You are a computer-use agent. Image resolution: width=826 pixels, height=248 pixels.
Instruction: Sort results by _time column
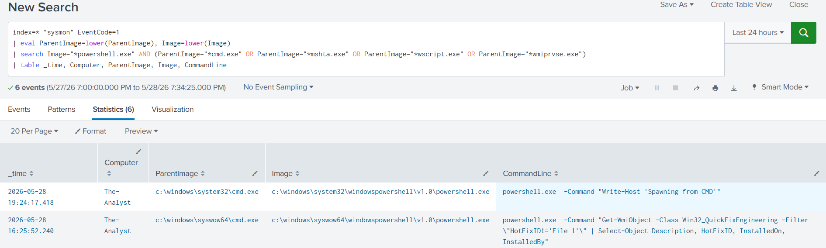pyautogui.click(x=21, y=173)
